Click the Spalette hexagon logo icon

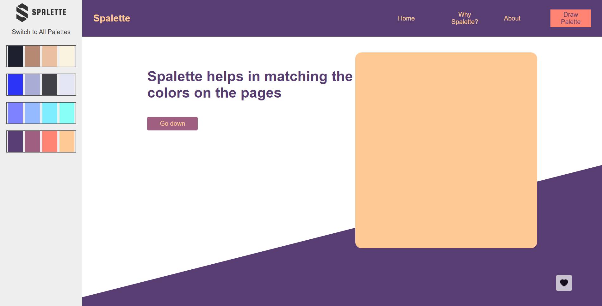[x=22, y=12]
